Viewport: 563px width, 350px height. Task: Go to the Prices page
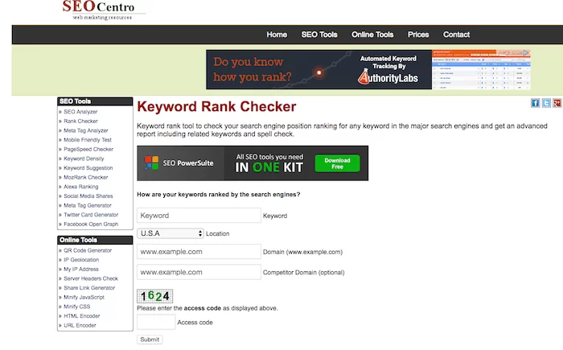[418, 35]
